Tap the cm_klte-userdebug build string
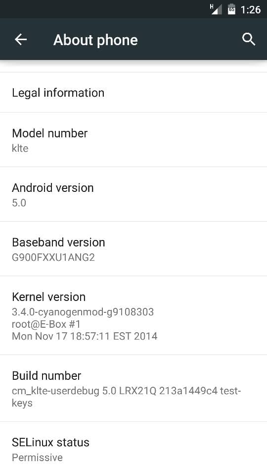The width and height of the screenshot is (267, 476). [127, 397]
